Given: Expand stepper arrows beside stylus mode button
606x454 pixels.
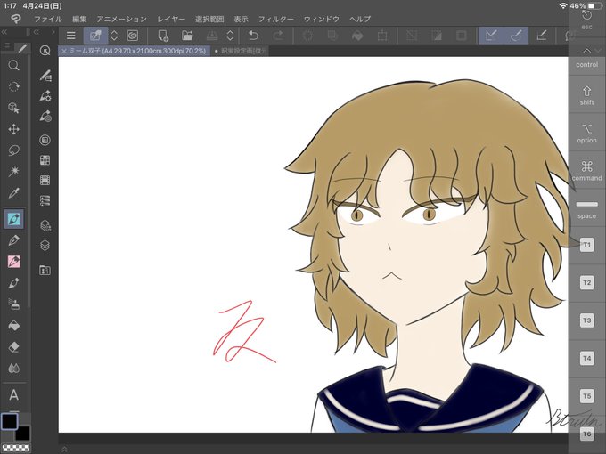Looking at the screenshot, I should 114,36.
